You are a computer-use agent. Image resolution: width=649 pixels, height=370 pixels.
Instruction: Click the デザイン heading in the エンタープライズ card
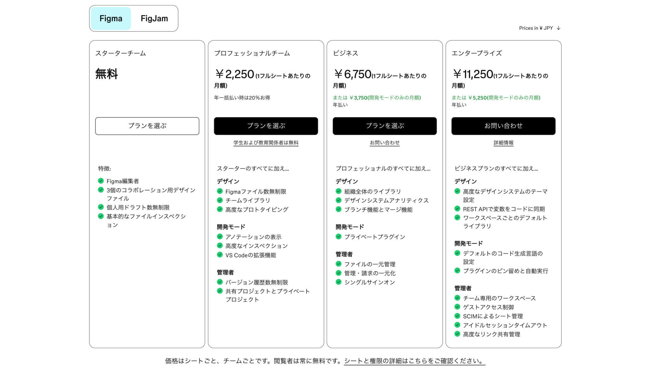[466, 181]
